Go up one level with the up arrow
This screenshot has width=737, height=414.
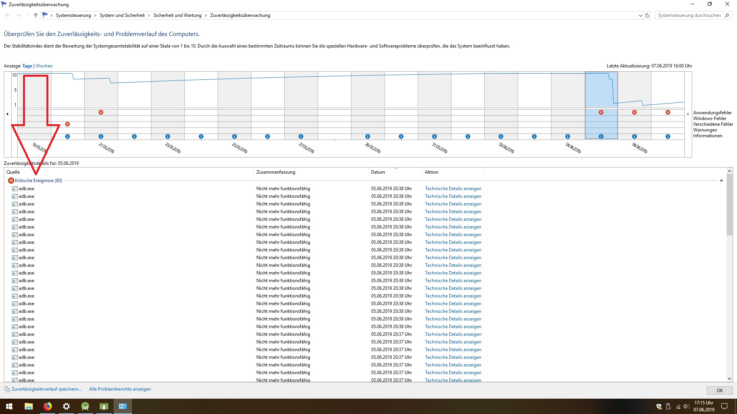(36, 15)
